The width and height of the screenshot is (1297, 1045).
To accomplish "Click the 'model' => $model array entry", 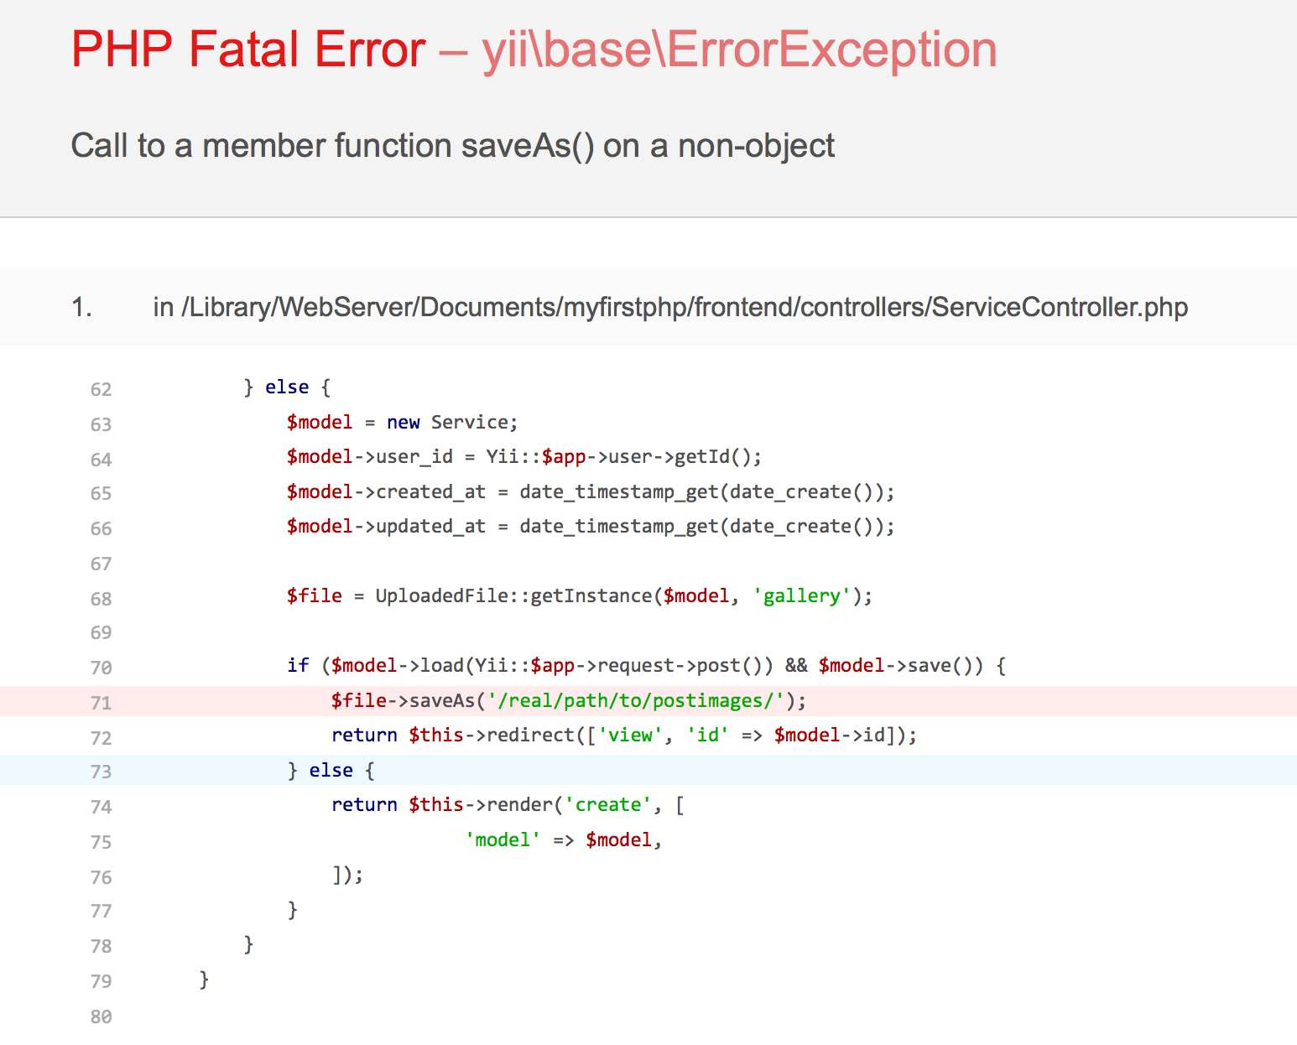I will click(563, 840).
